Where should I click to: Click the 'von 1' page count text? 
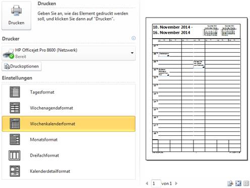166,183
